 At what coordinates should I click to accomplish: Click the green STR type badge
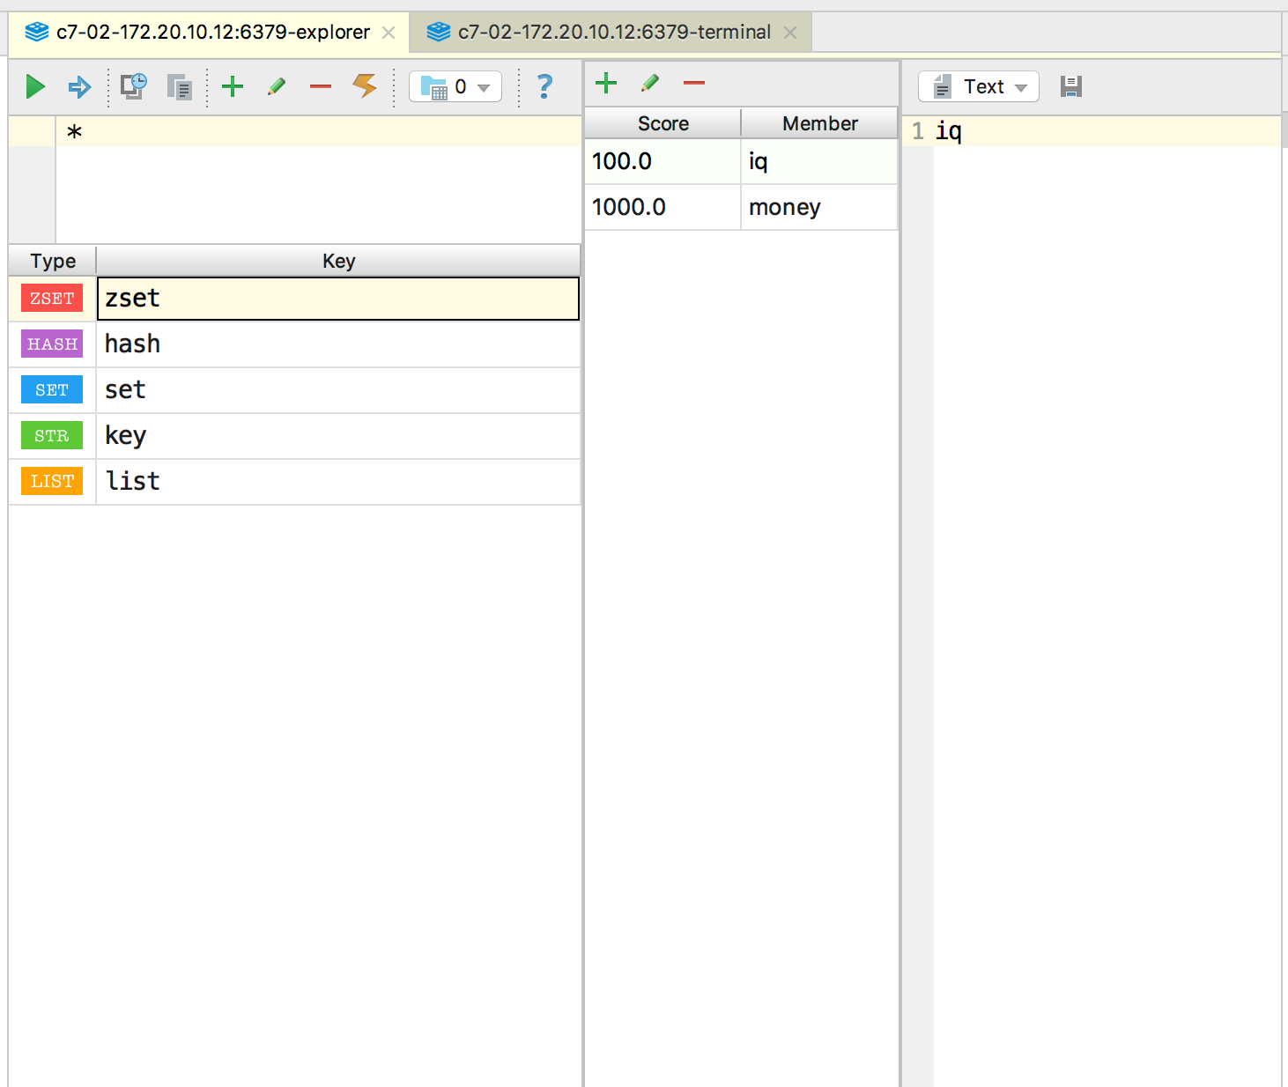coord(52,436)
